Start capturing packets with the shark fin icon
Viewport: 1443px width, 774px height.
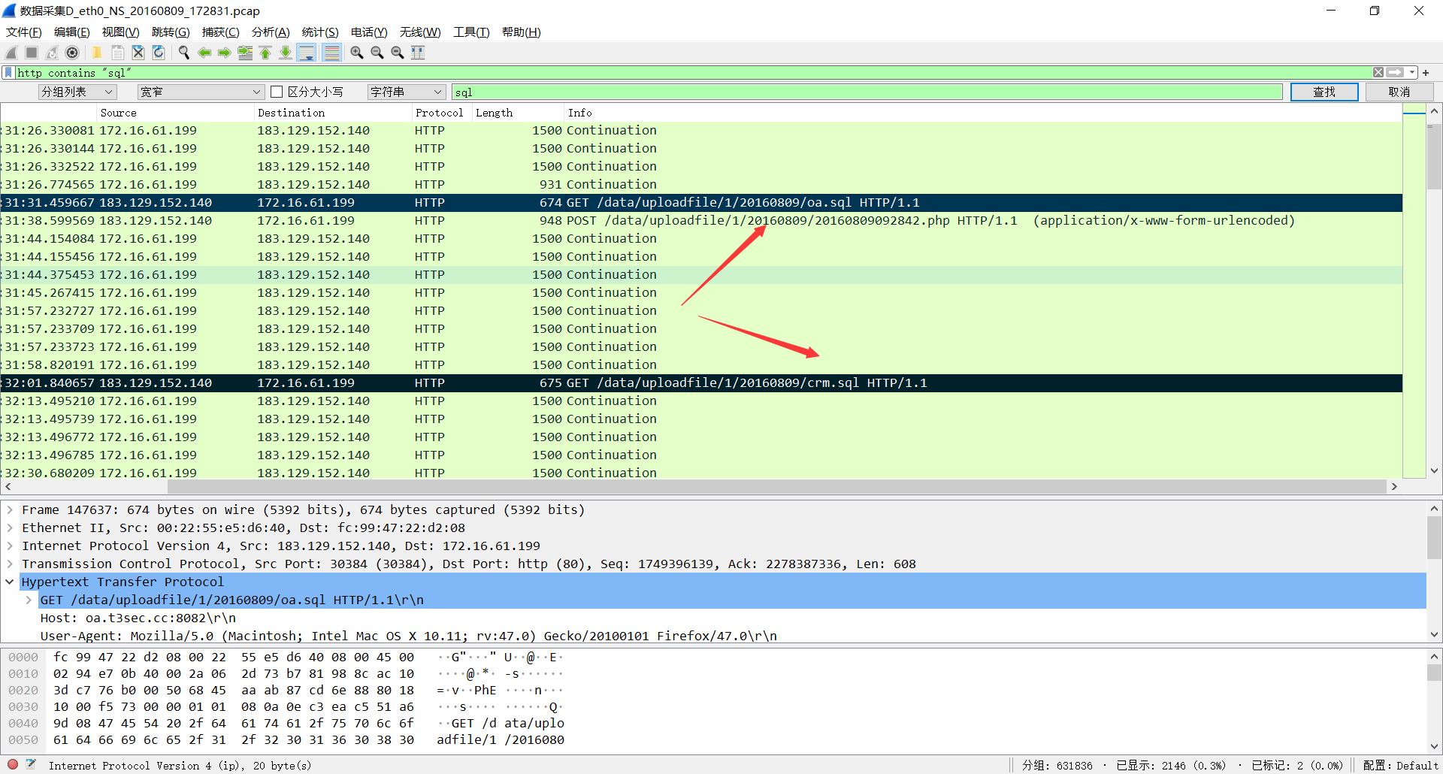click(11, 53)
